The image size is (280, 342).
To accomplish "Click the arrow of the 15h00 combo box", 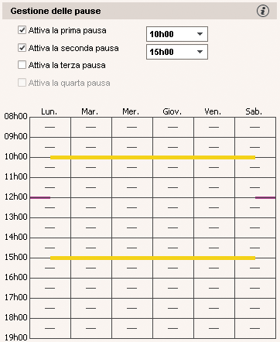I will [200, 52].
